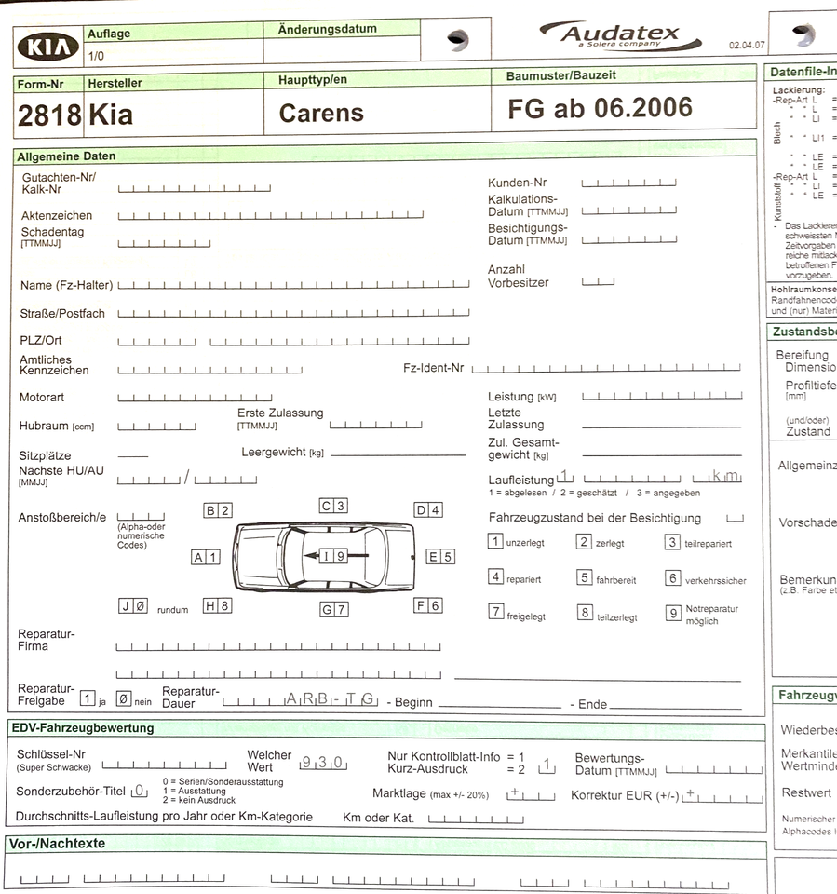
Task: Select impact zone box C3 above car
Action: [333, 506]
